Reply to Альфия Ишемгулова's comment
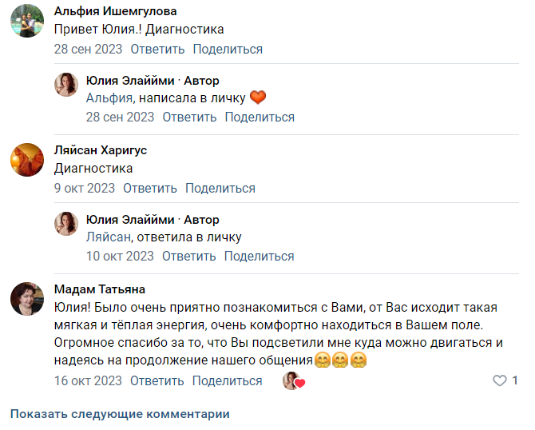 point(157,50)
